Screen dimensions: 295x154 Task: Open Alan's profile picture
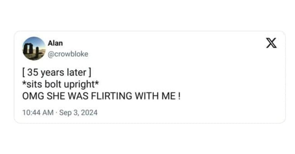click(34, 49)
